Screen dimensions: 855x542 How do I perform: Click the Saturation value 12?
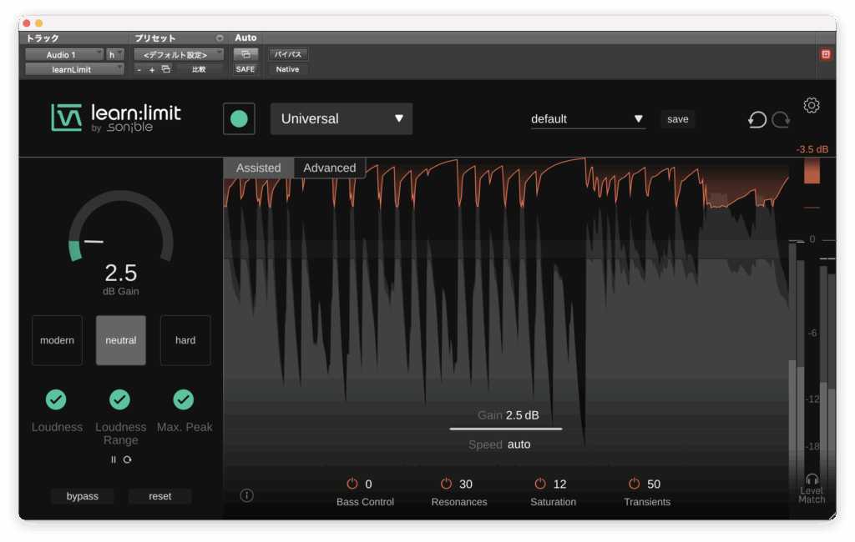(x=559, y=484)
